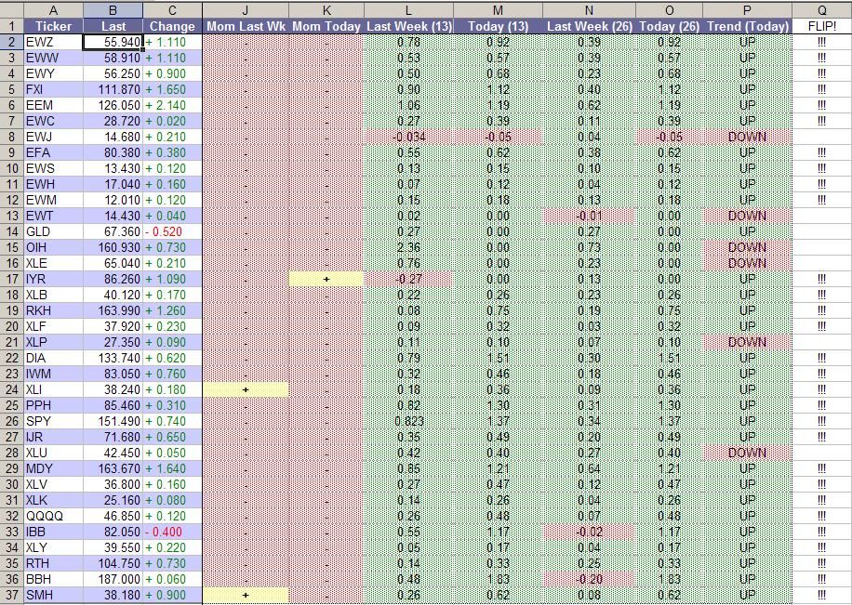Select the EWZ ticker cell
Screen dimensions: 852x605
[53, 42]
